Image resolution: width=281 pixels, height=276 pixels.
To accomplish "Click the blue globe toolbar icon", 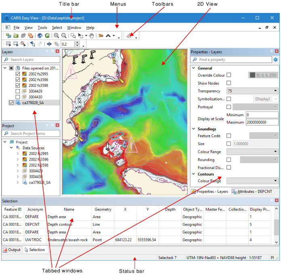I will [x=40, y=36].
